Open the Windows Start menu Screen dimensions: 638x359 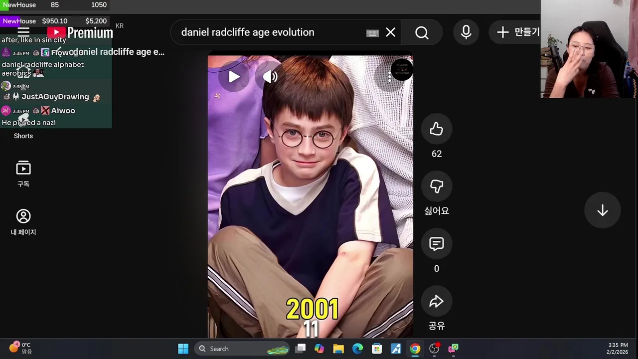click(x=183, y=349)
